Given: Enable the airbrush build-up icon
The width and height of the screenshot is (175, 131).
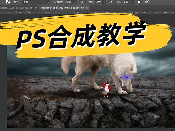Looking at the screenshot, I should 111,2.
